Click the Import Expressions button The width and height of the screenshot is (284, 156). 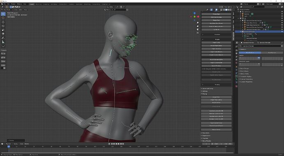click(x=216, y=46)
